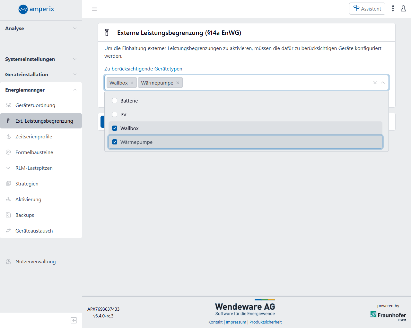Open the Impressum link
Image resolution: width=411 pixels, height=328 pixels.
click(x=236, y=322)
